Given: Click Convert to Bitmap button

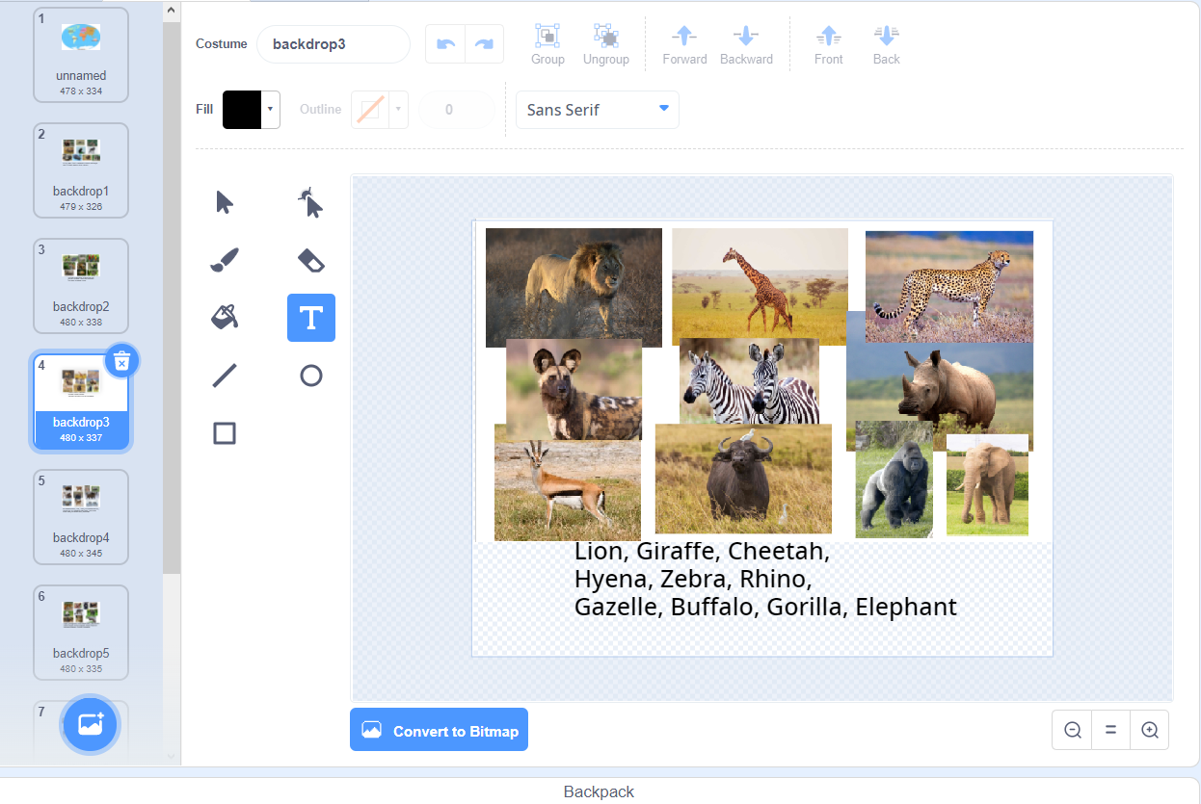Looking at the screenshot, I should pyautogui.click(x=439, y=731).
